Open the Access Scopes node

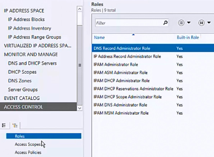[x=28, y=144]
